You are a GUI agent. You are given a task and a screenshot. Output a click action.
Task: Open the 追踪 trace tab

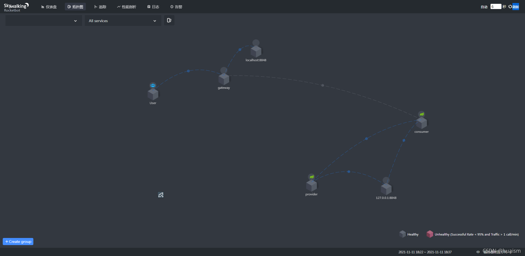100,7
